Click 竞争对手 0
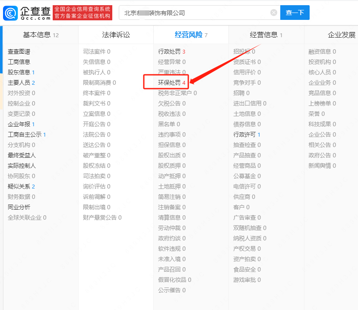Screen dimensions: 358x310 247,83
